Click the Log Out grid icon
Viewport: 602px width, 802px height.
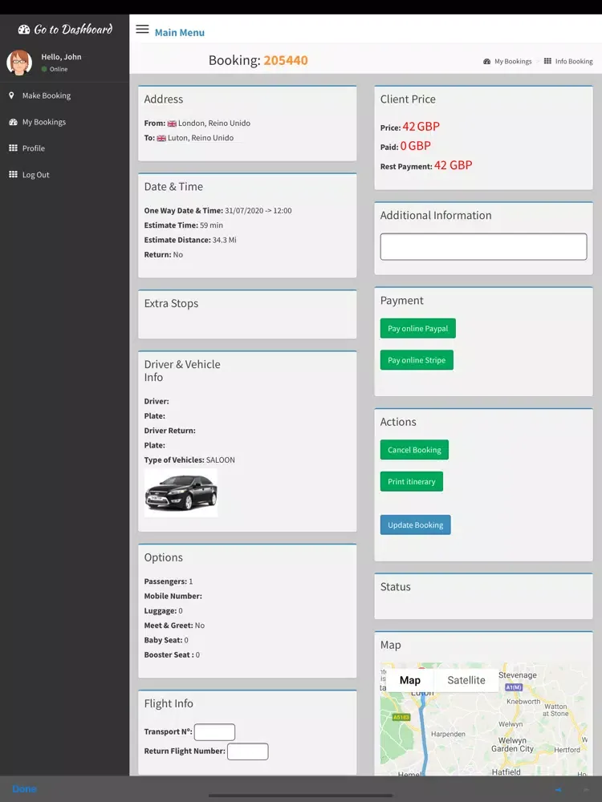(x=14, y=174)
